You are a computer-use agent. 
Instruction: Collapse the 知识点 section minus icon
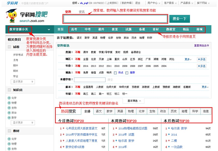point(9,90)
